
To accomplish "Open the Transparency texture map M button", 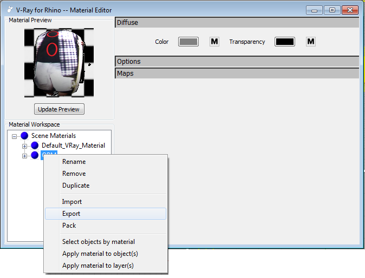I will [311, 42].
